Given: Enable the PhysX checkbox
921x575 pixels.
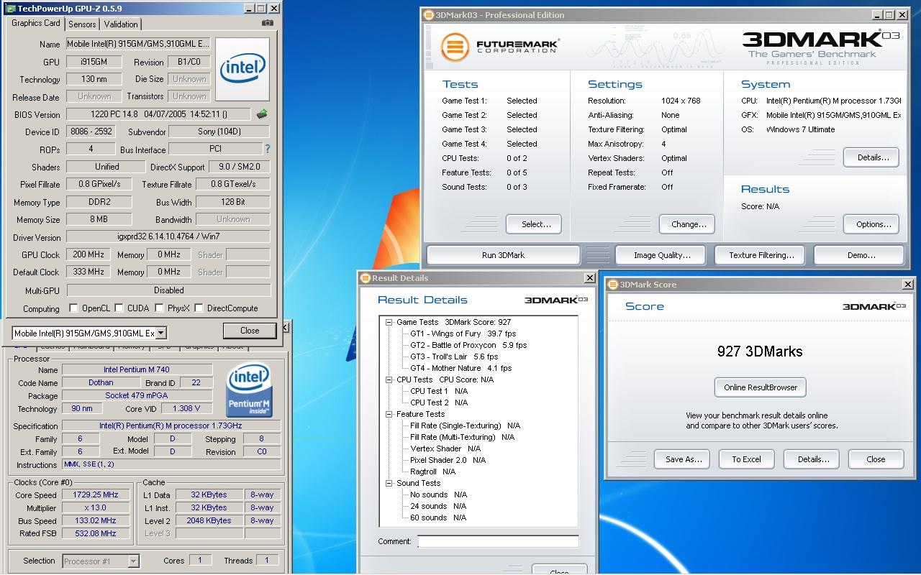Looking at the screenshot, I should point(160,308).
